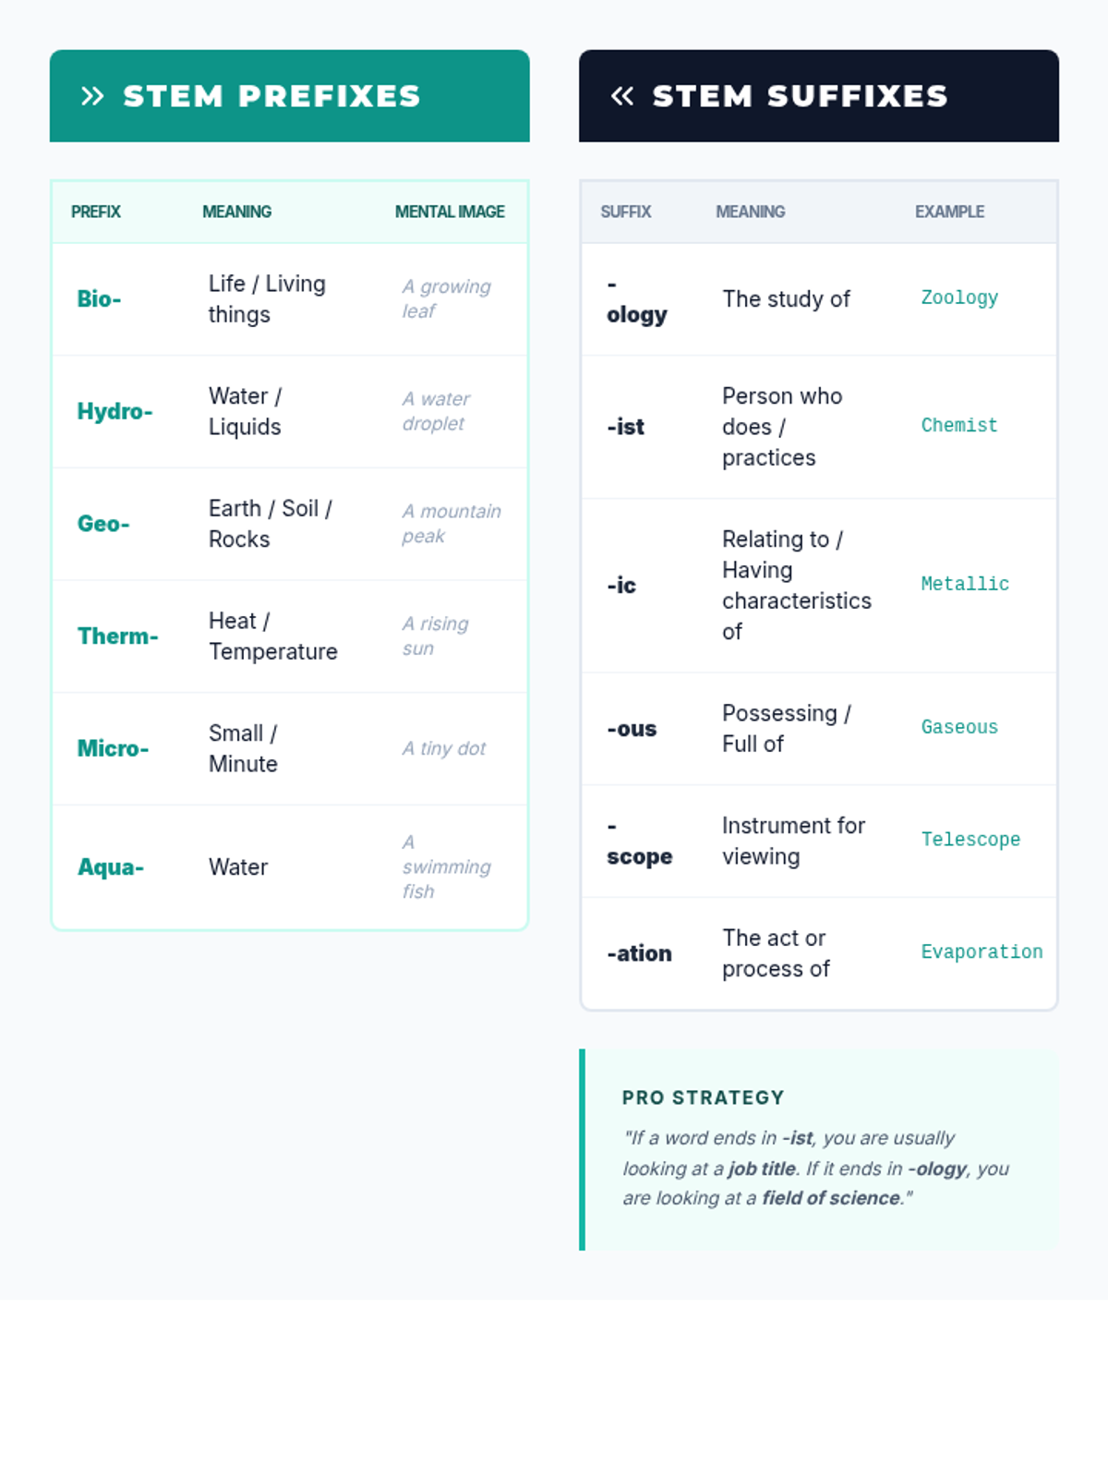Click the PRO STRATEGY heading
Image resolution: width=1108 pixels, height=1478 pixels.
[703, 1097]
